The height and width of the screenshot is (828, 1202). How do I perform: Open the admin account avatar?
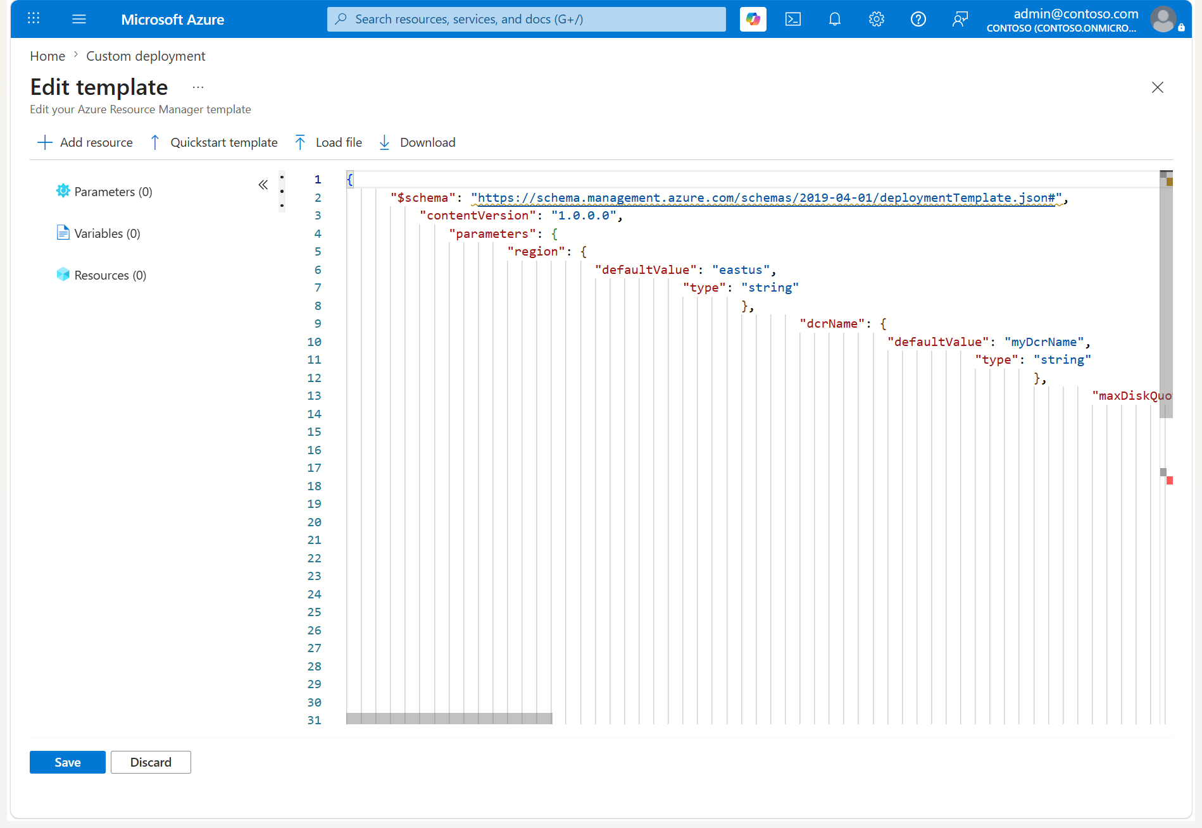1163,19
